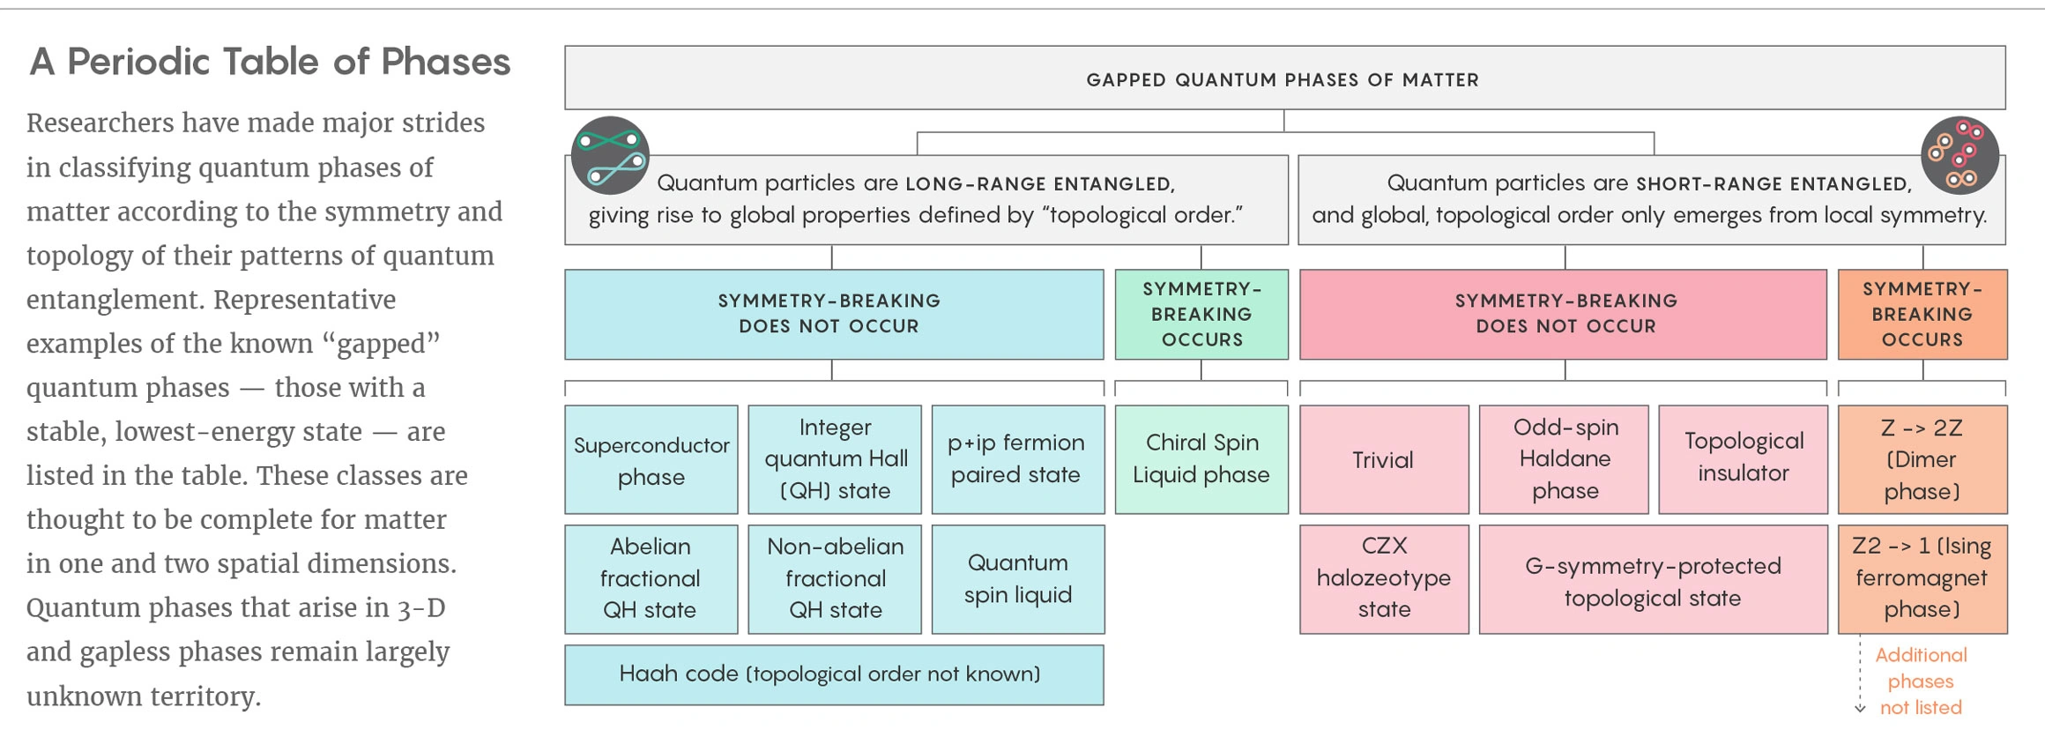The height and width of the screenshot is (737, 2045).
Task: Select the Chiral Spin Liquid phase box
Action: click(1201, 460)
